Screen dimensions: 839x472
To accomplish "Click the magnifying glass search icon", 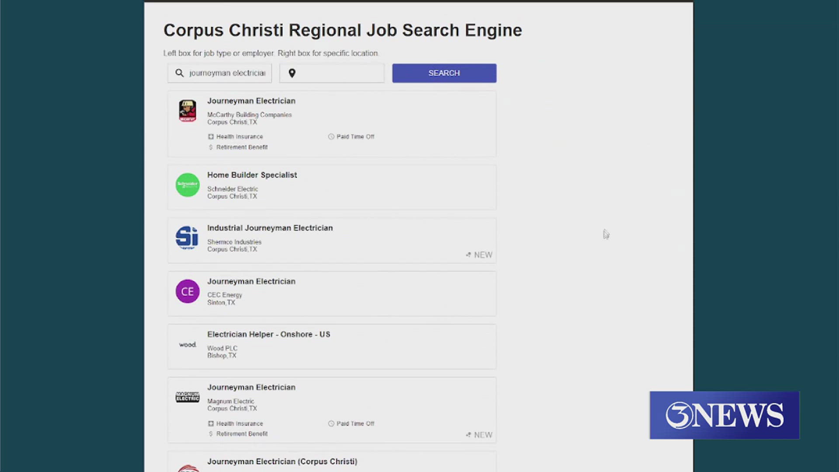I will [180, 73].
